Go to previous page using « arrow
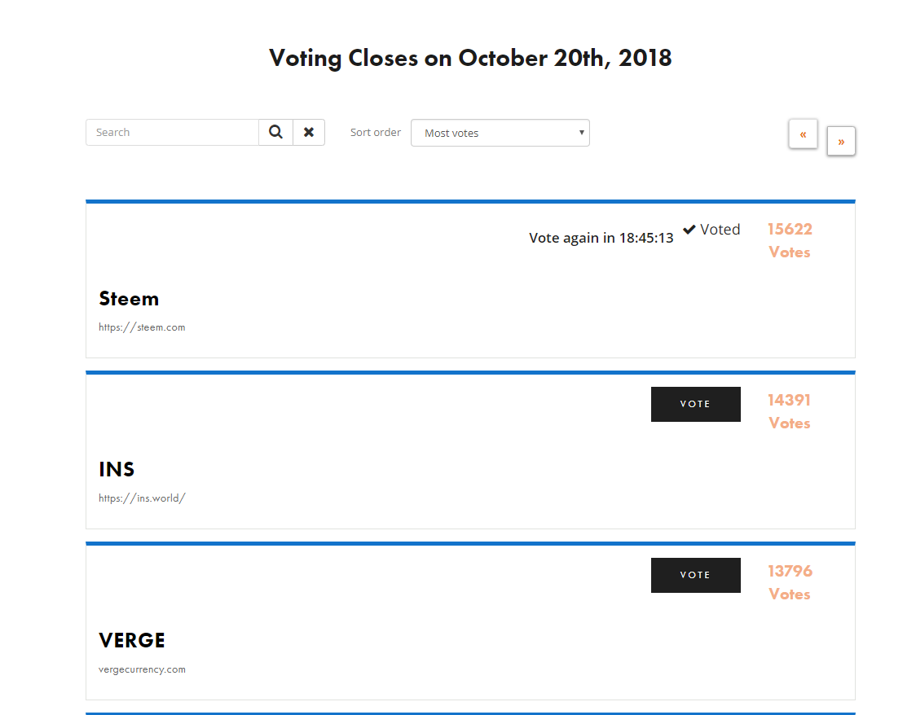The height and width of the screenshot is (715, 916). 803,134
